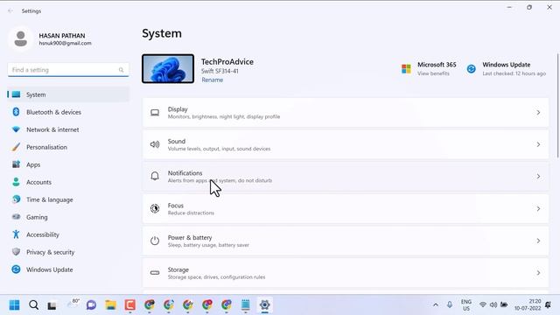Click the Windows Update sidebar icon
Viewport: 560px width, 315px height.
pyautogui.click(x=16, y=269)
